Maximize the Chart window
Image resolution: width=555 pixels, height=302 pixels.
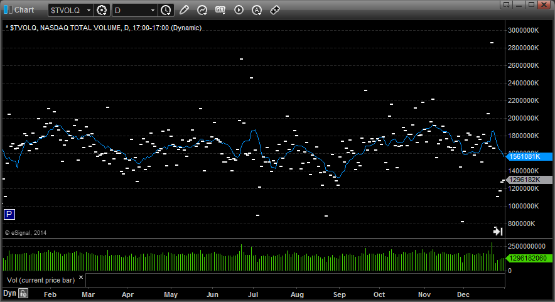tap(531, 4)
